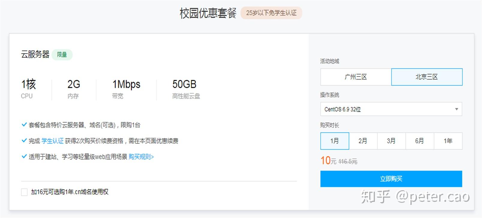Select the 广州三区 region option

tap(356, 77)
